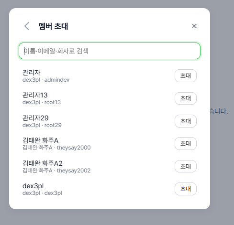Click the 멤버 초대 dialog title
234x225 pixels.
[53, 26]
